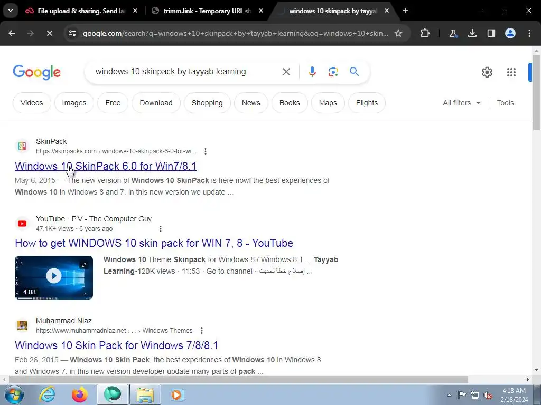
Task: Filter results by Shopping
Action: [207, 103]
